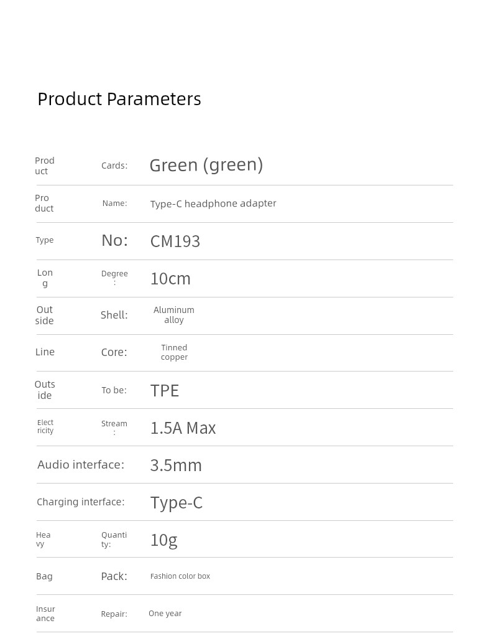The height and width of the screenshot is (641, 491).
Task: Select the Audio interface label
Action: [81, 465]
